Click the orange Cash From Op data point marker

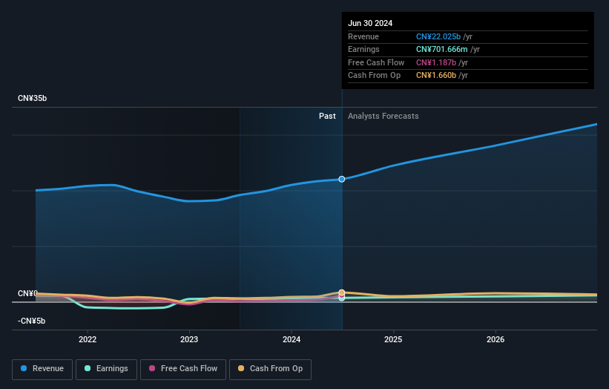342,292
